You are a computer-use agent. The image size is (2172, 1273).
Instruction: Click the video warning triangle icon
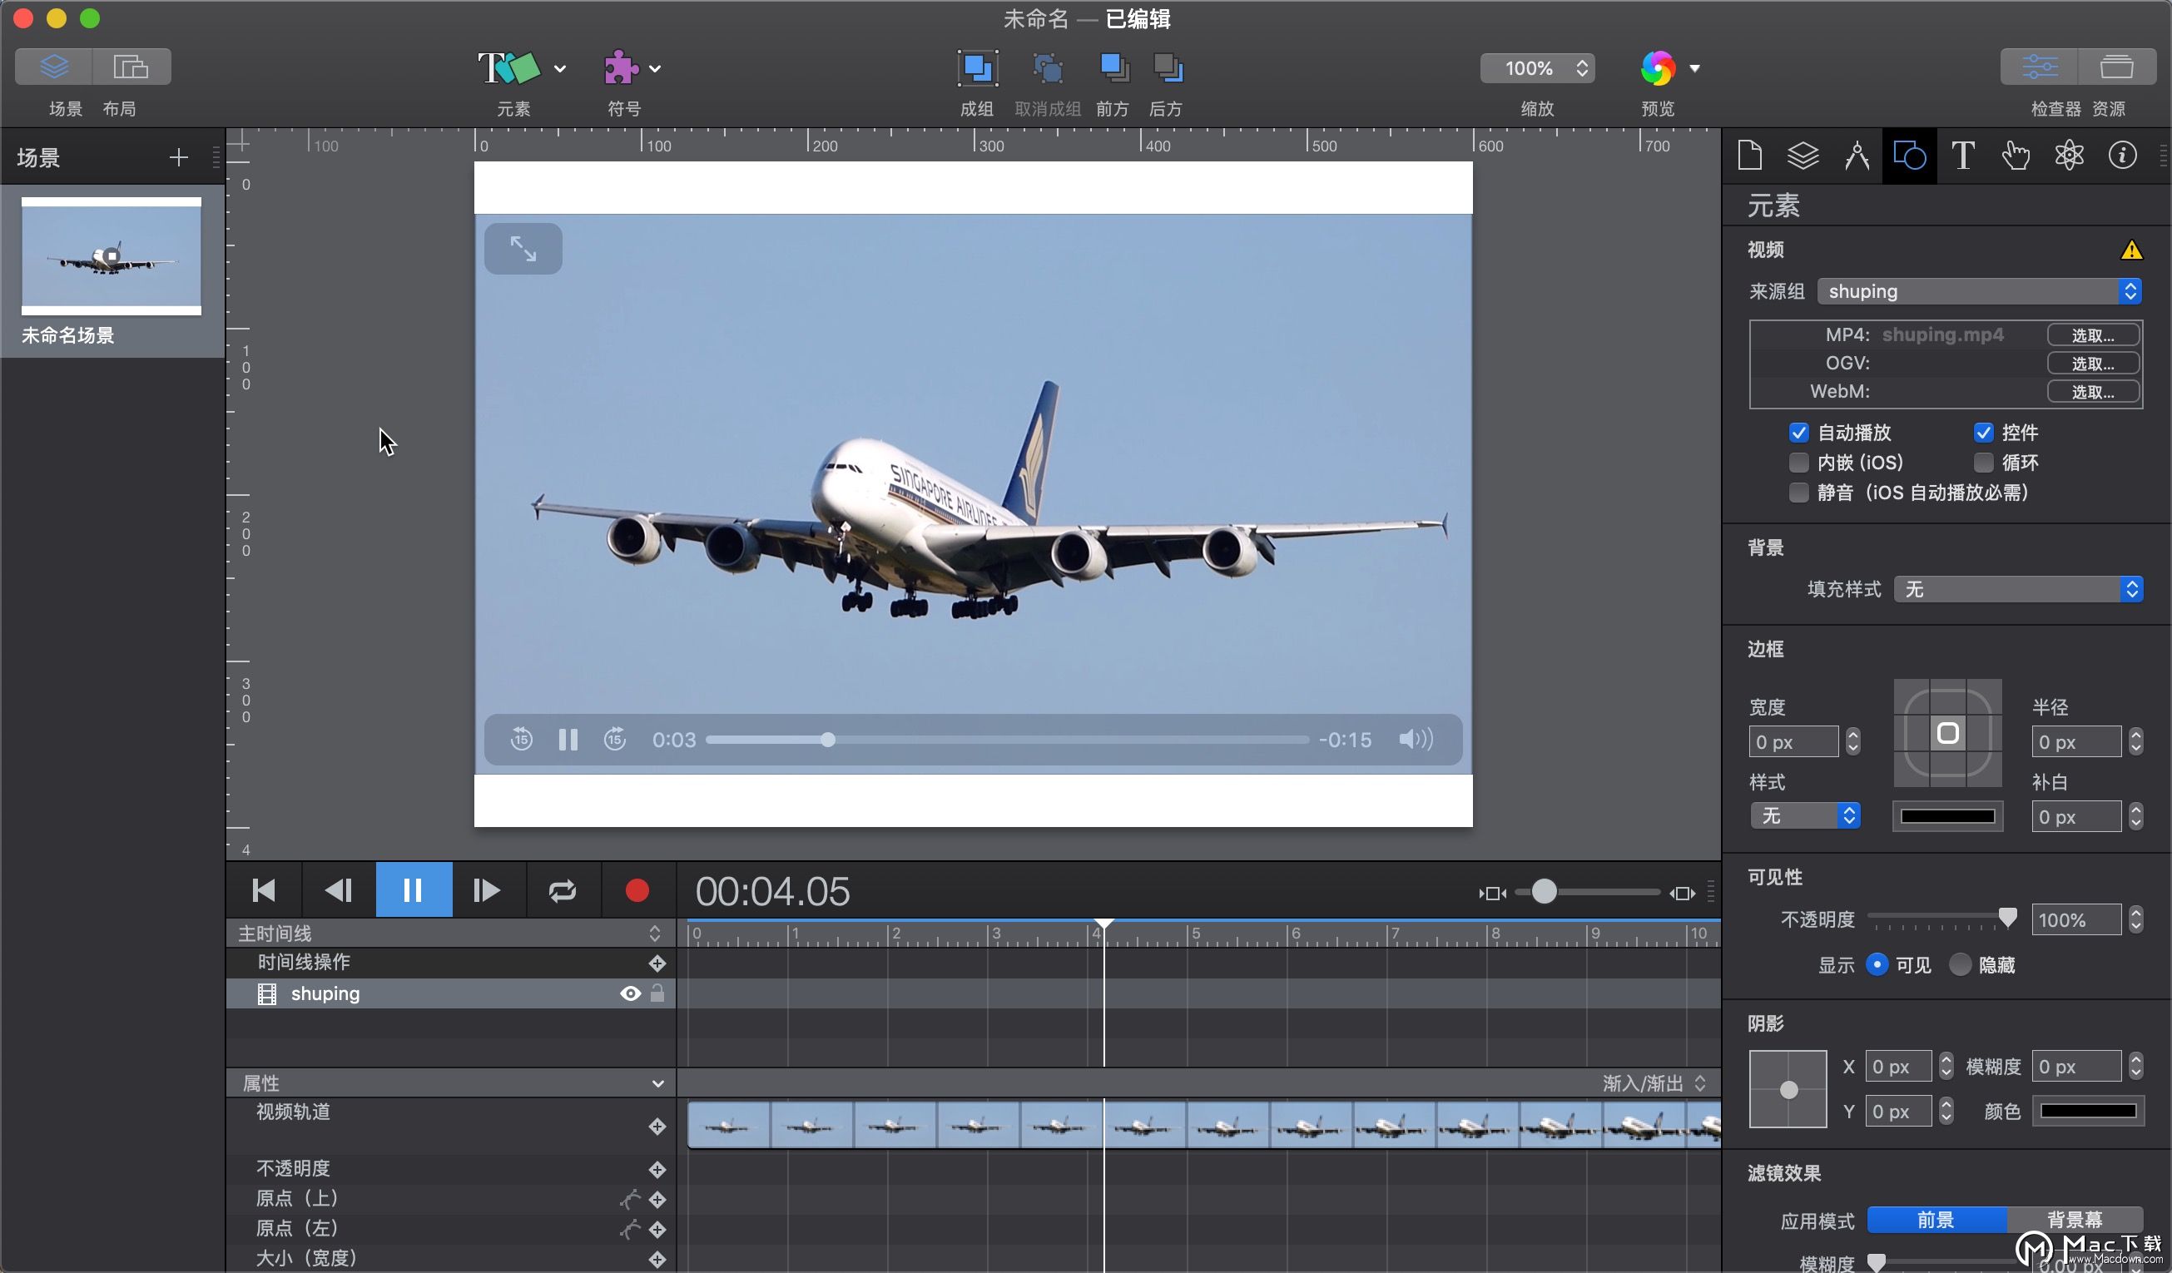pyautogui.click(x=2130, y=250)
